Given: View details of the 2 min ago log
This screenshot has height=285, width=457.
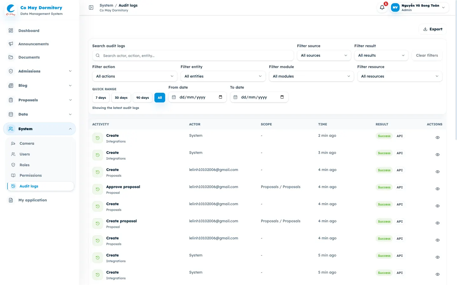Looking at the screenshot, I should click(437, 138).
